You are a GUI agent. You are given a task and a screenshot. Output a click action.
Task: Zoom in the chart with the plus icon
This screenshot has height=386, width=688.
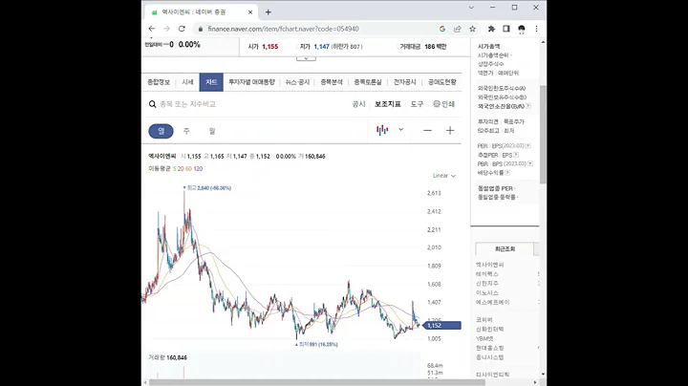[x=450, y=130]
